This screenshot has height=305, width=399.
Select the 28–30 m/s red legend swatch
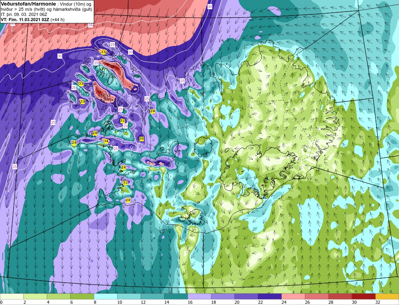(340, 296)
